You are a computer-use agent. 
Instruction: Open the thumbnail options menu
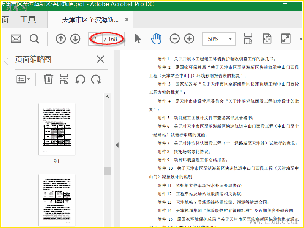pos(23,79)
